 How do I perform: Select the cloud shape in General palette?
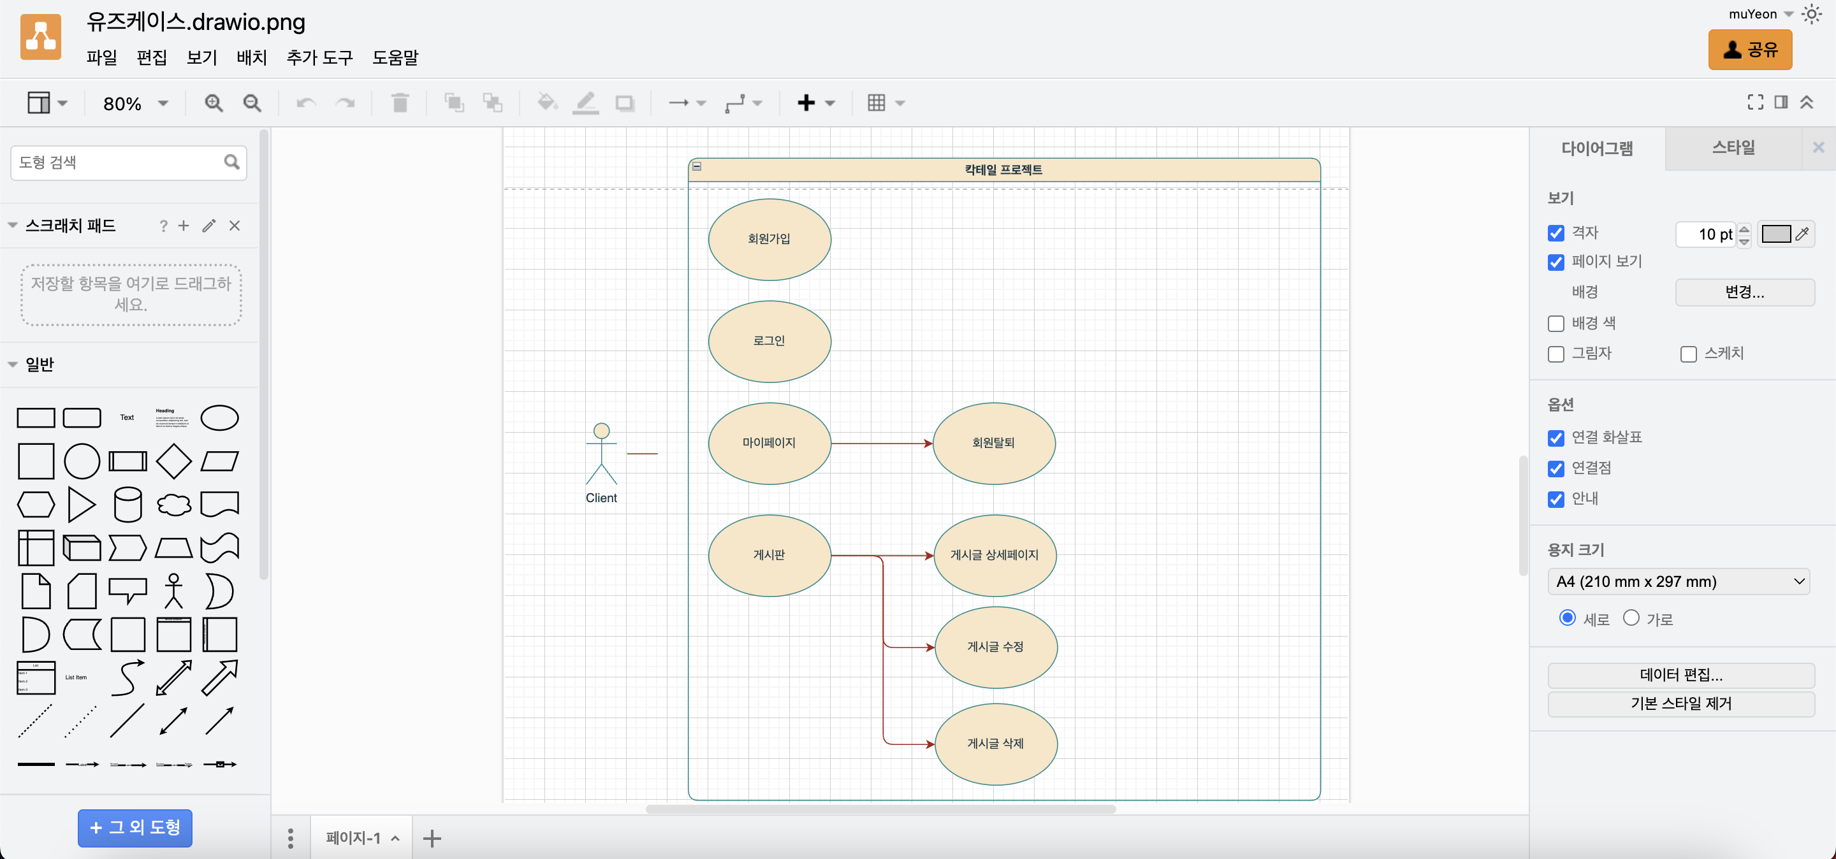pyautogui.click(x=174, y=505)
